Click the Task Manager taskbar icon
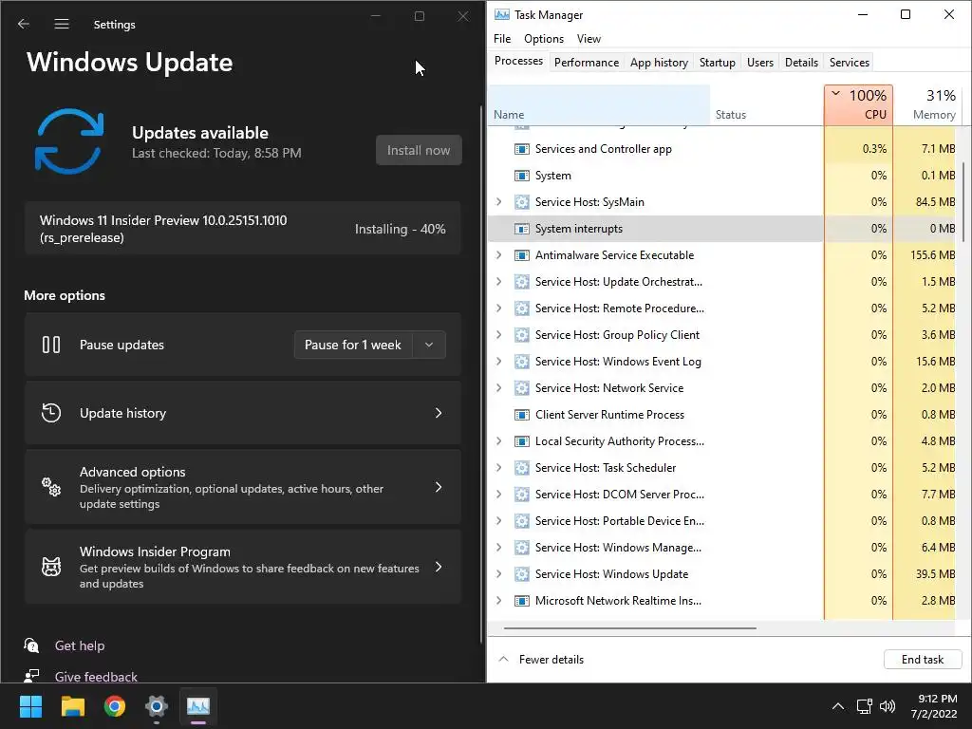Screen dimensions: 972x729 (x=198, y=706)
